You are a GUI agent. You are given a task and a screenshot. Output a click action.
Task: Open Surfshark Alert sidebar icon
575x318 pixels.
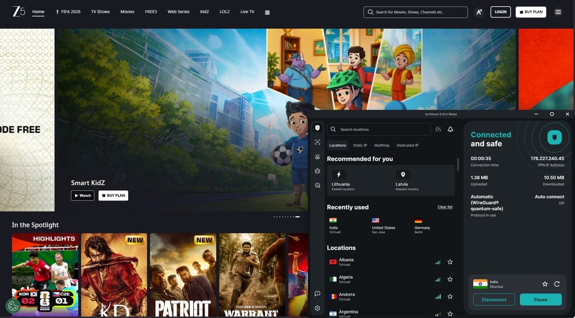[x=318, y=156]
